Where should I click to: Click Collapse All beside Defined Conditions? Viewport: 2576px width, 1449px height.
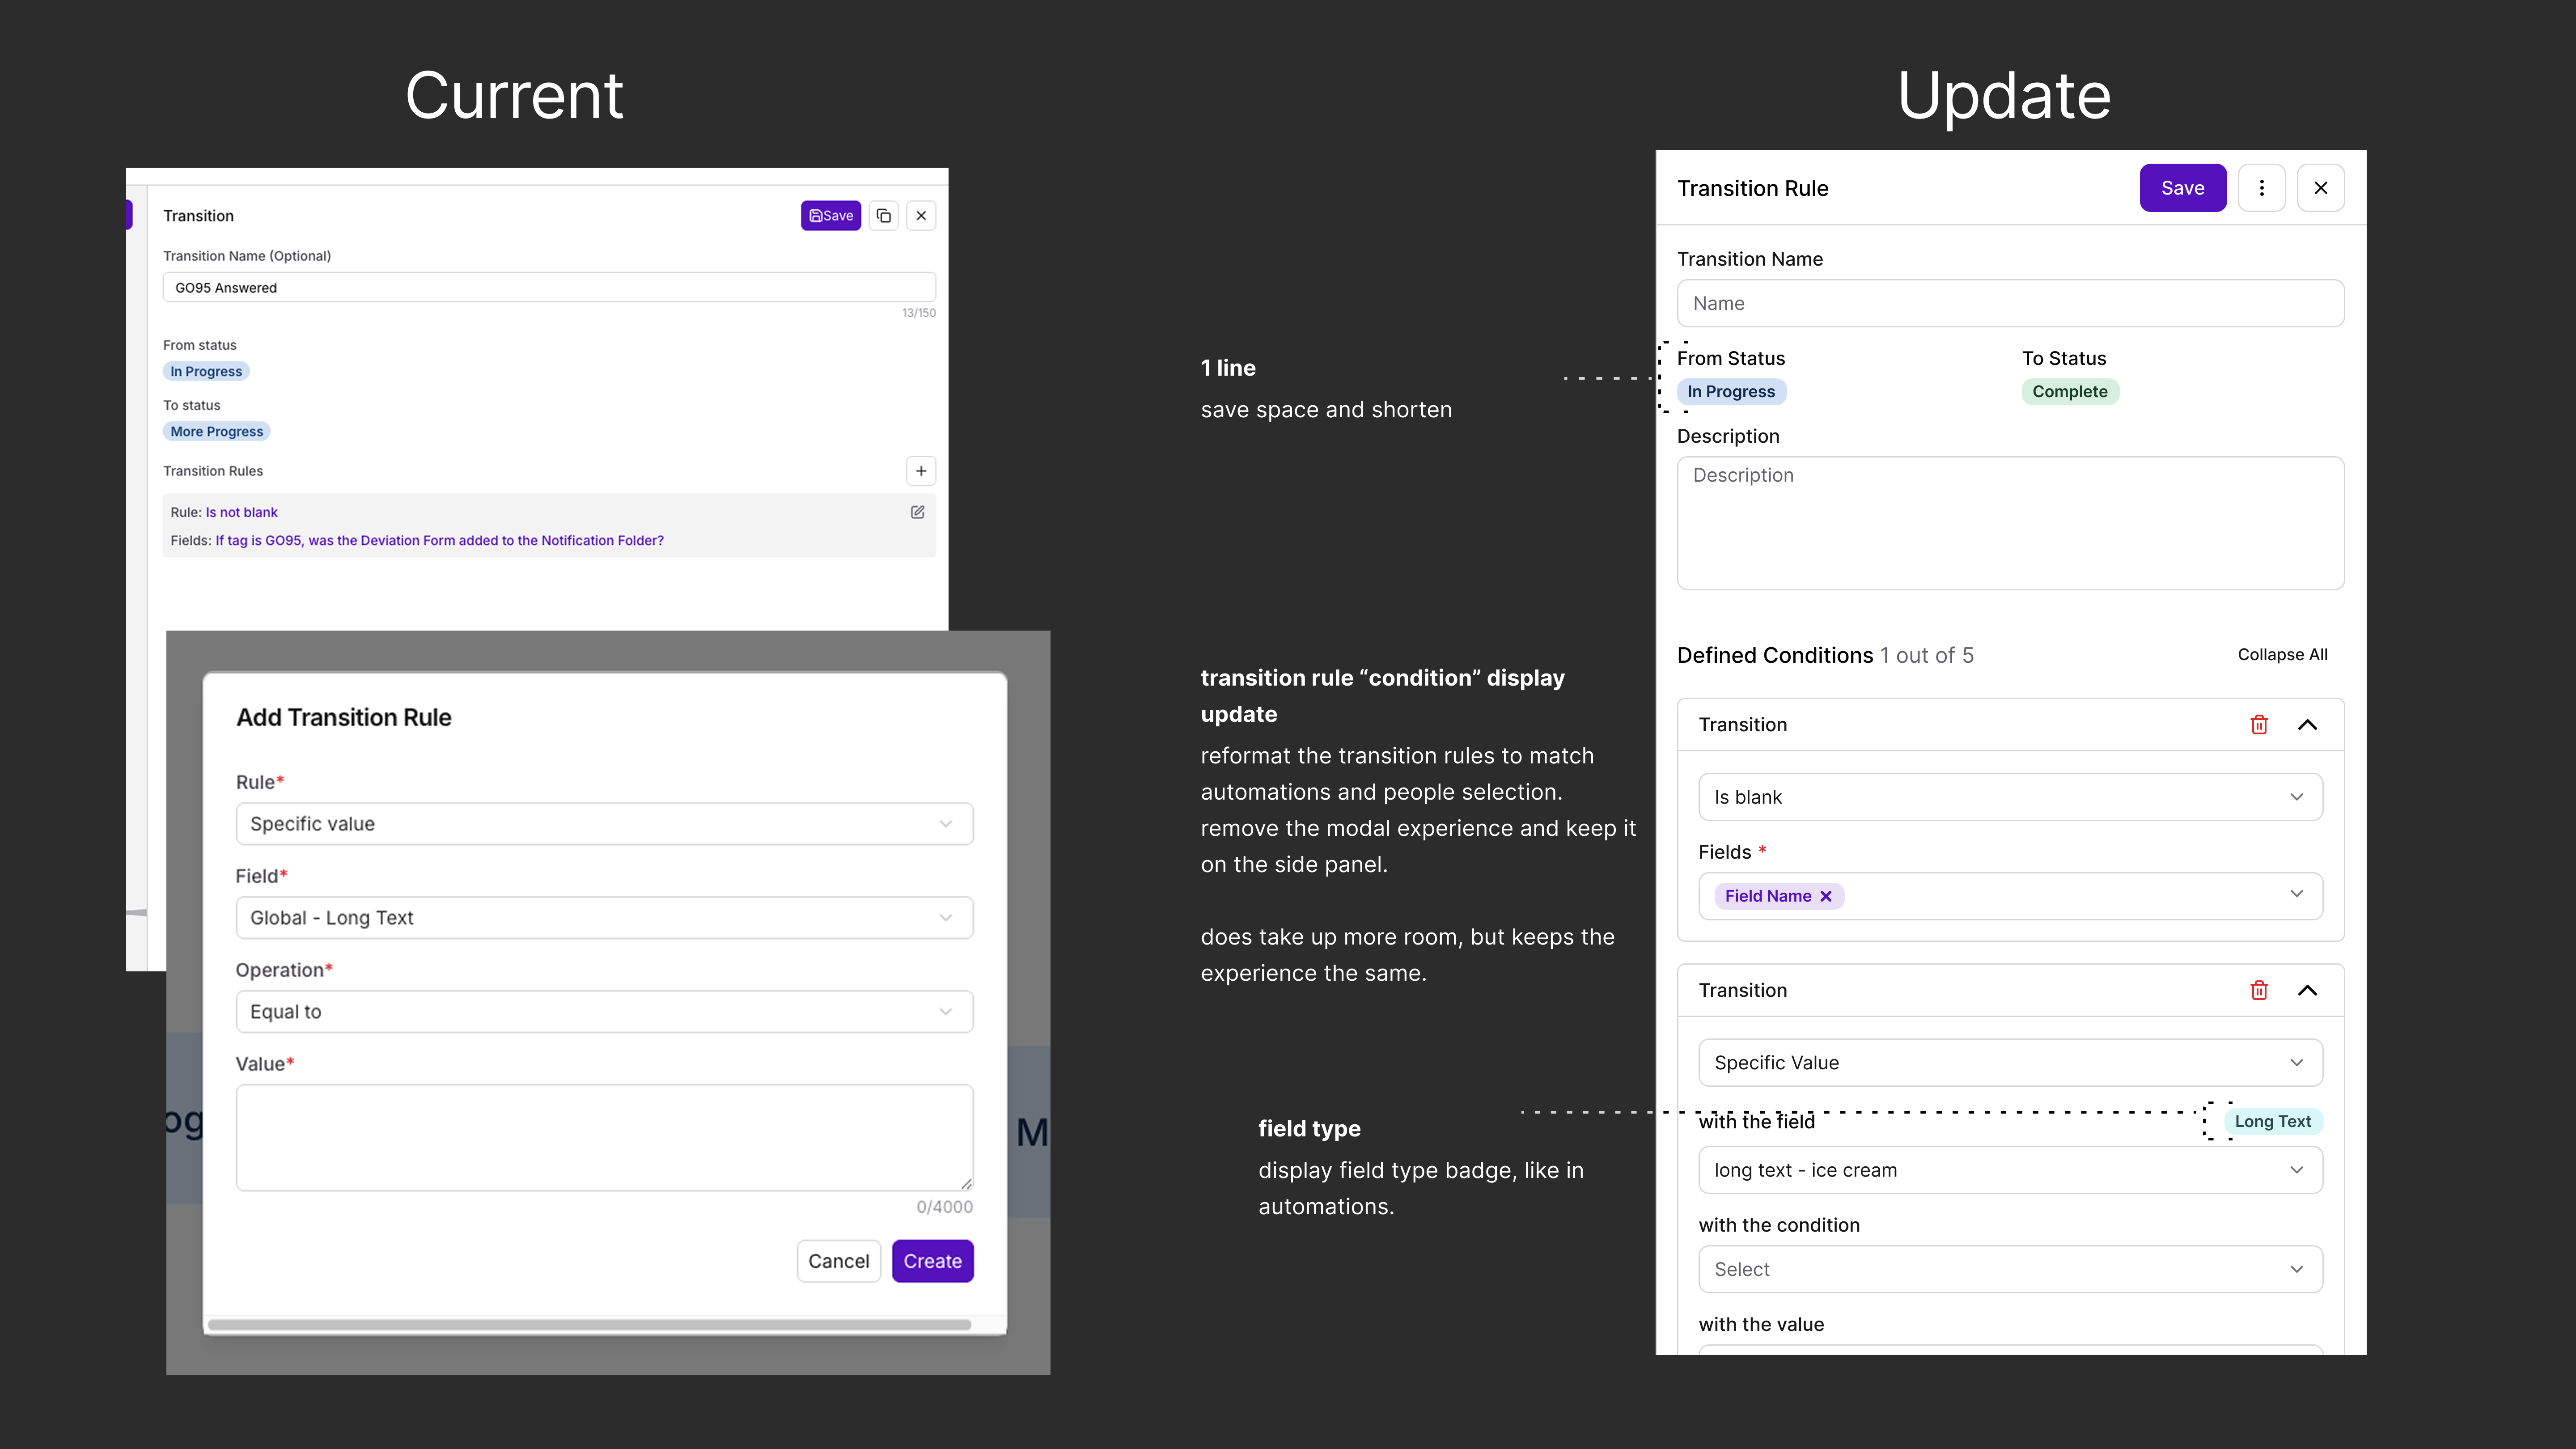click(x=2282, y=655)
